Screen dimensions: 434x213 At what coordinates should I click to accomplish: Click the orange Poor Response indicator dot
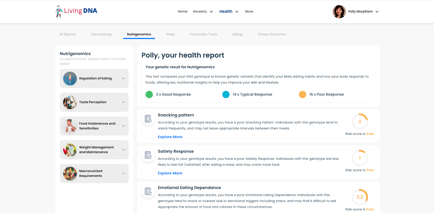click(302, 94)
